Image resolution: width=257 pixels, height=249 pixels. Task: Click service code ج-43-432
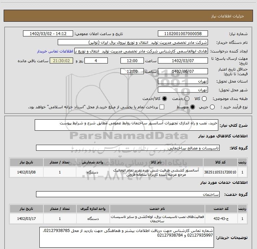pos(221,219)
